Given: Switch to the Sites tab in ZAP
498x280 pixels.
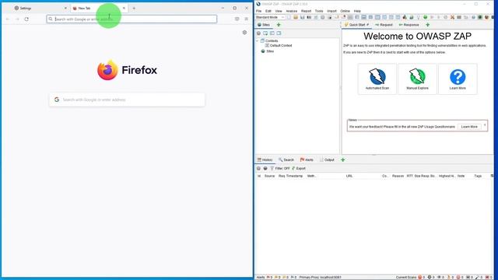Looking at the screenshot, I should coord(264,25).
